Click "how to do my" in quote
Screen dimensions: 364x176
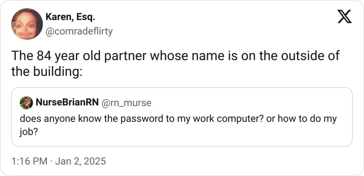point(307,119)
